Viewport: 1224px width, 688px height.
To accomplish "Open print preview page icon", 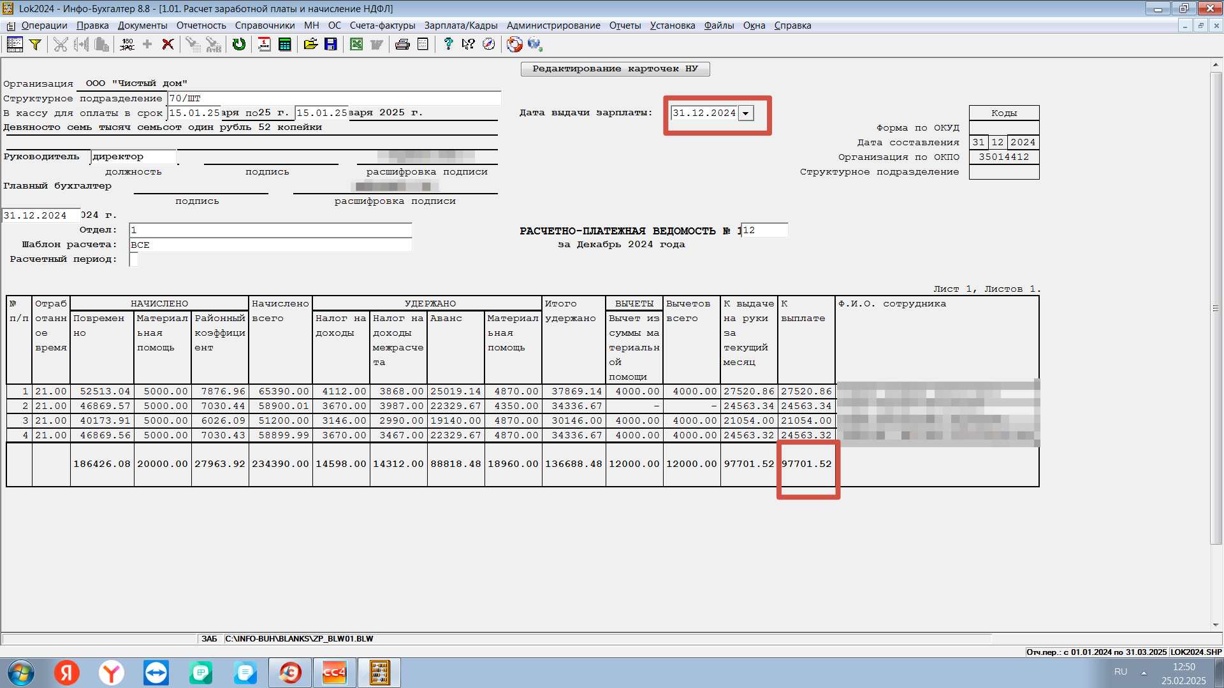I will pyautogui.click(x=423, y=44).
